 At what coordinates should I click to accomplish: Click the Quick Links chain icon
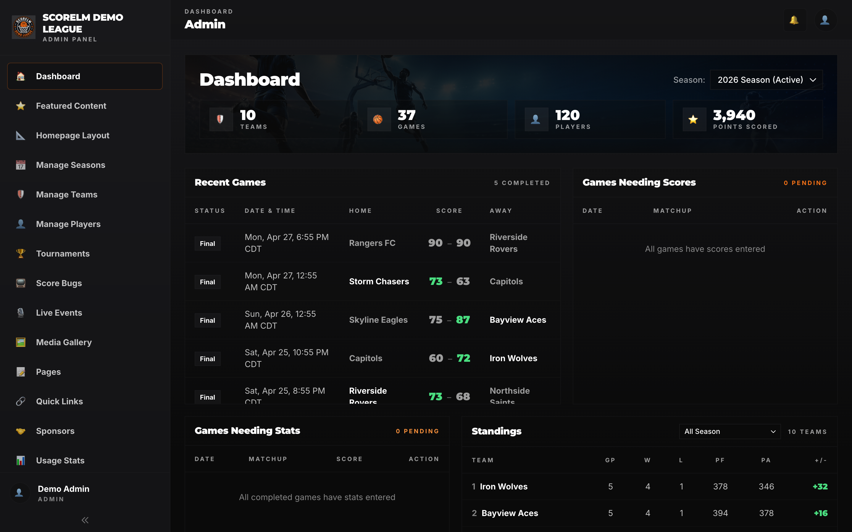(21, 401)
